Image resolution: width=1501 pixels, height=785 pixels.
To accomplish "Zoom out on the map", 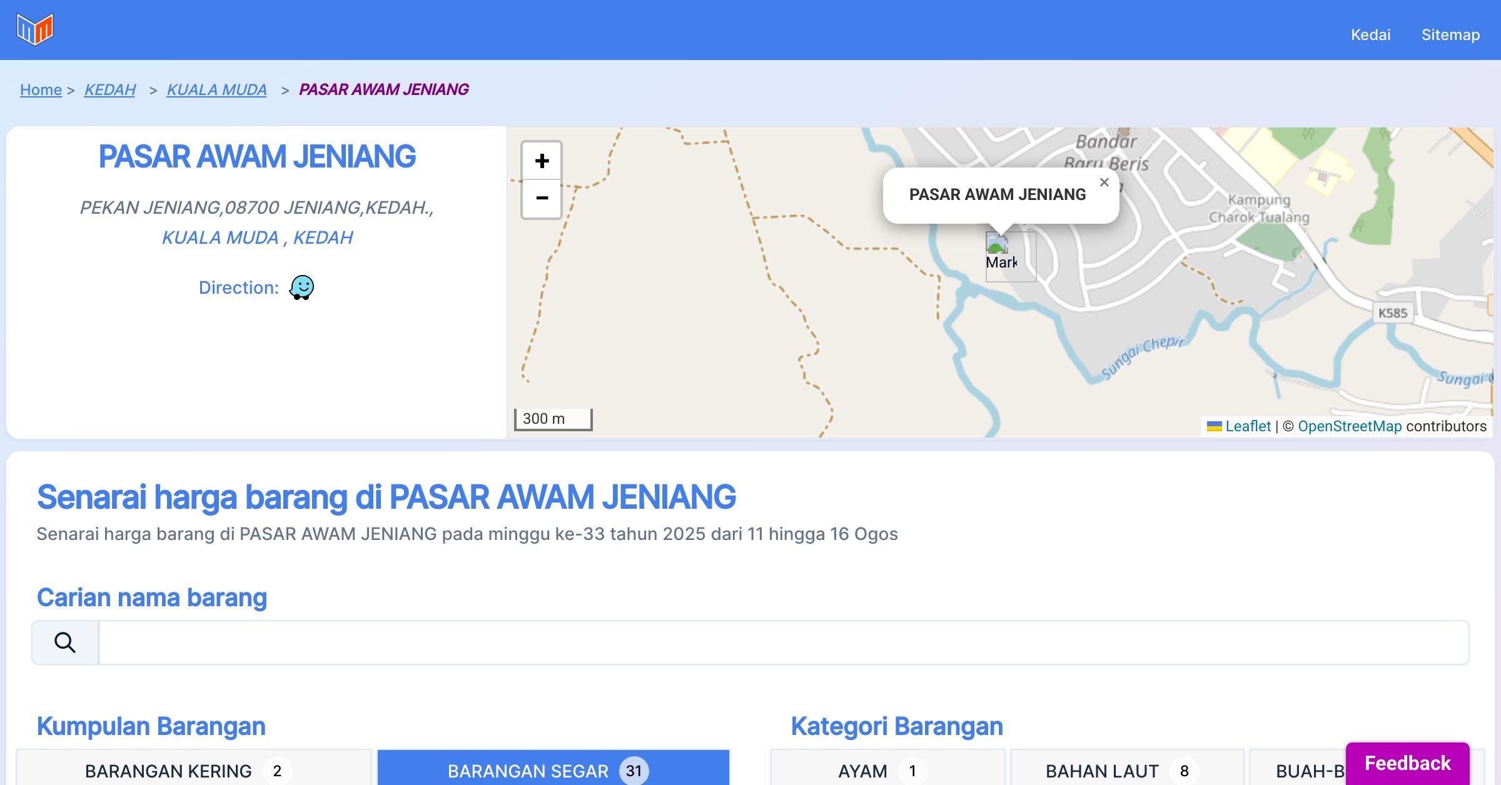I will point(542,199).
